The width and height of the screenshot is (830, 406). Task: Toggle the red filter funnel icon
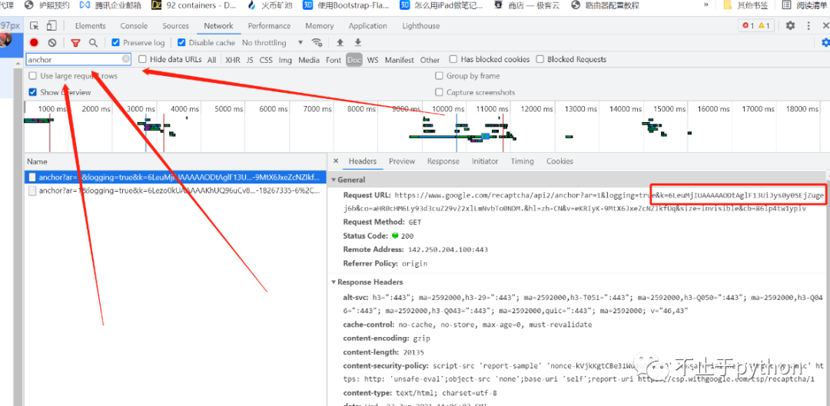click(x=75, y=43)
